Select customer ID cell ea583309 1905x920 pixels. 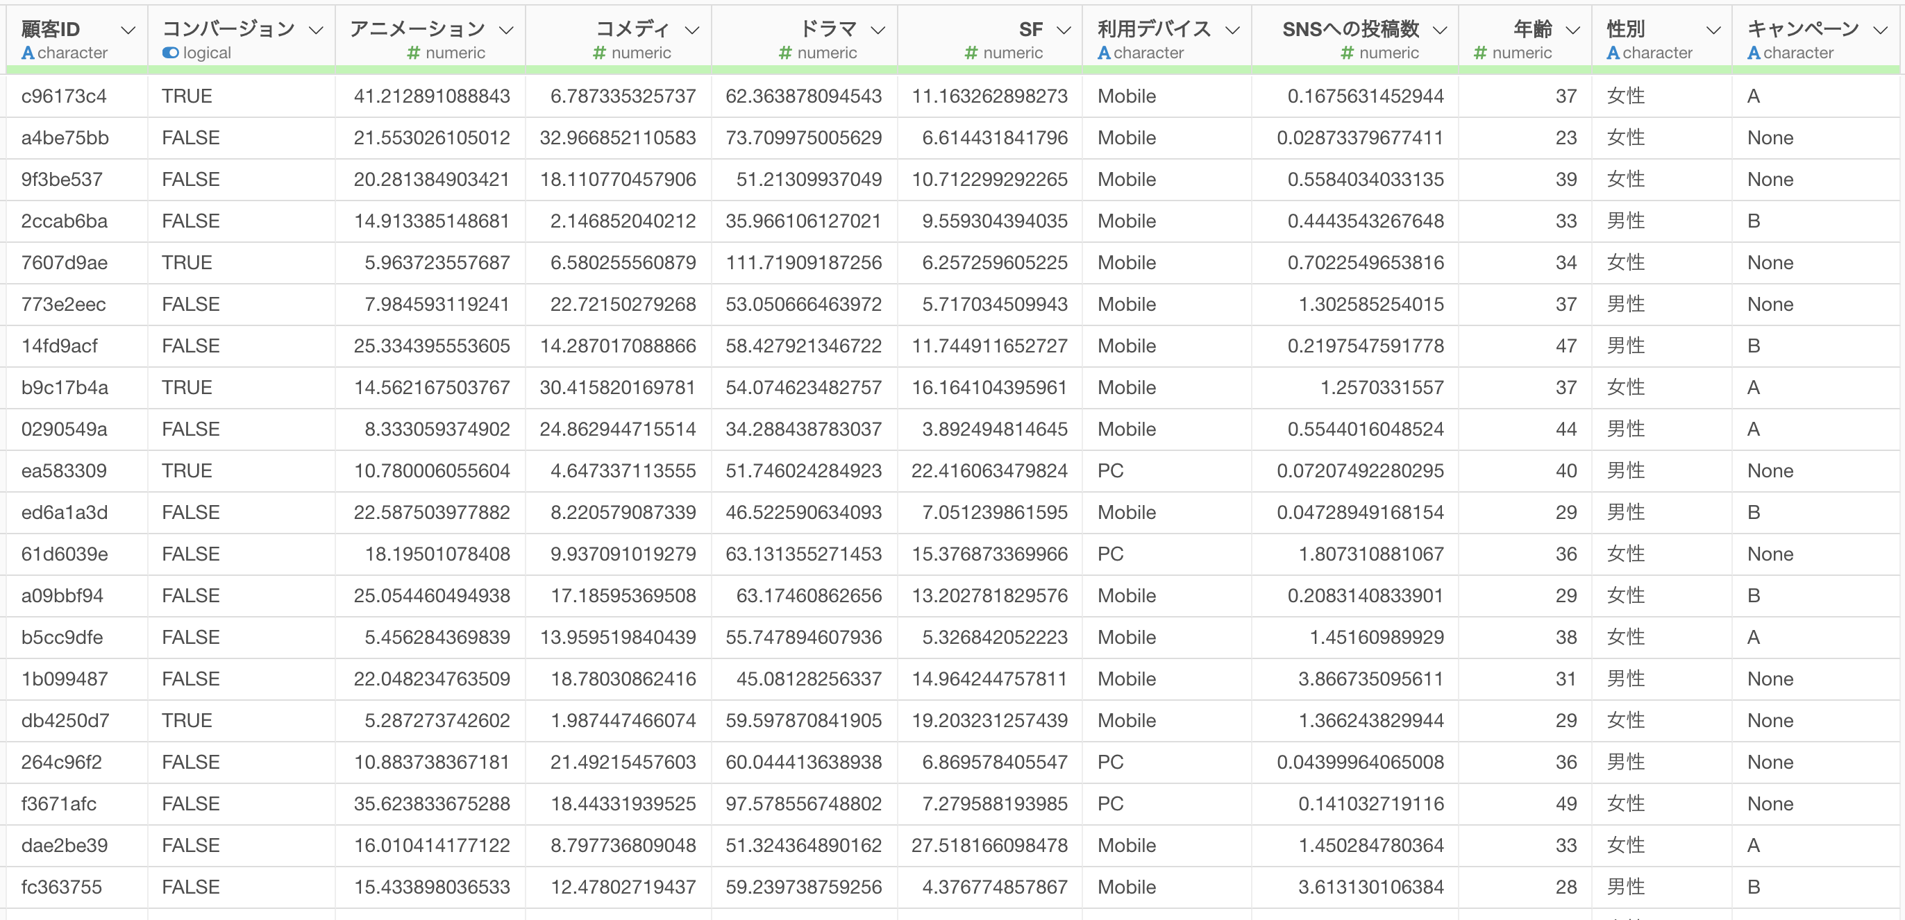(x=65, y=470)
